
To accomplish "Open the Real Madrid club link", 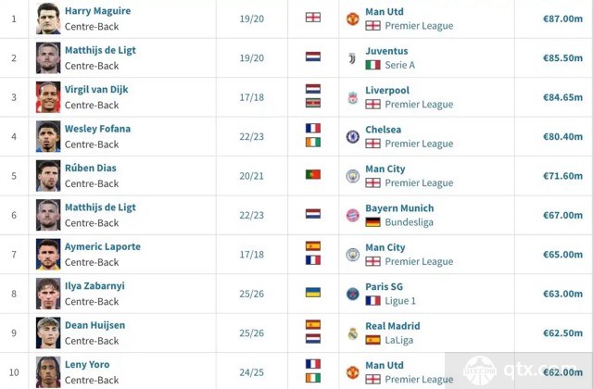I will point(393,326).
